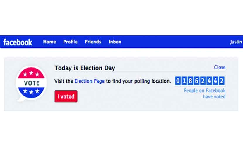Open the Inbox
243x162 pixels.
coord(115,42)
